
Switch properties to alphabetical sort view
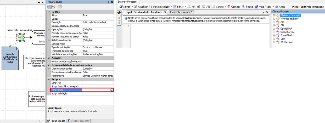(54, 7)
